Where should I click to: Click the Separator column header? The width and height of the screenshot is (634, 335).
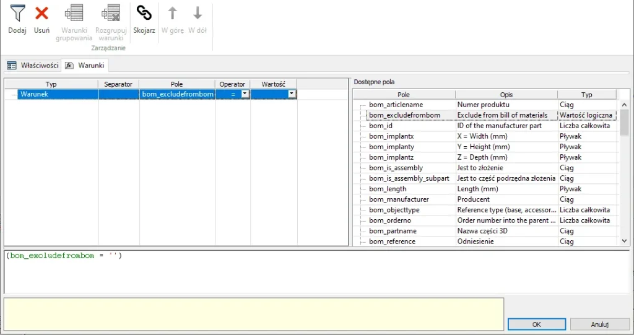tap(118, 84)
